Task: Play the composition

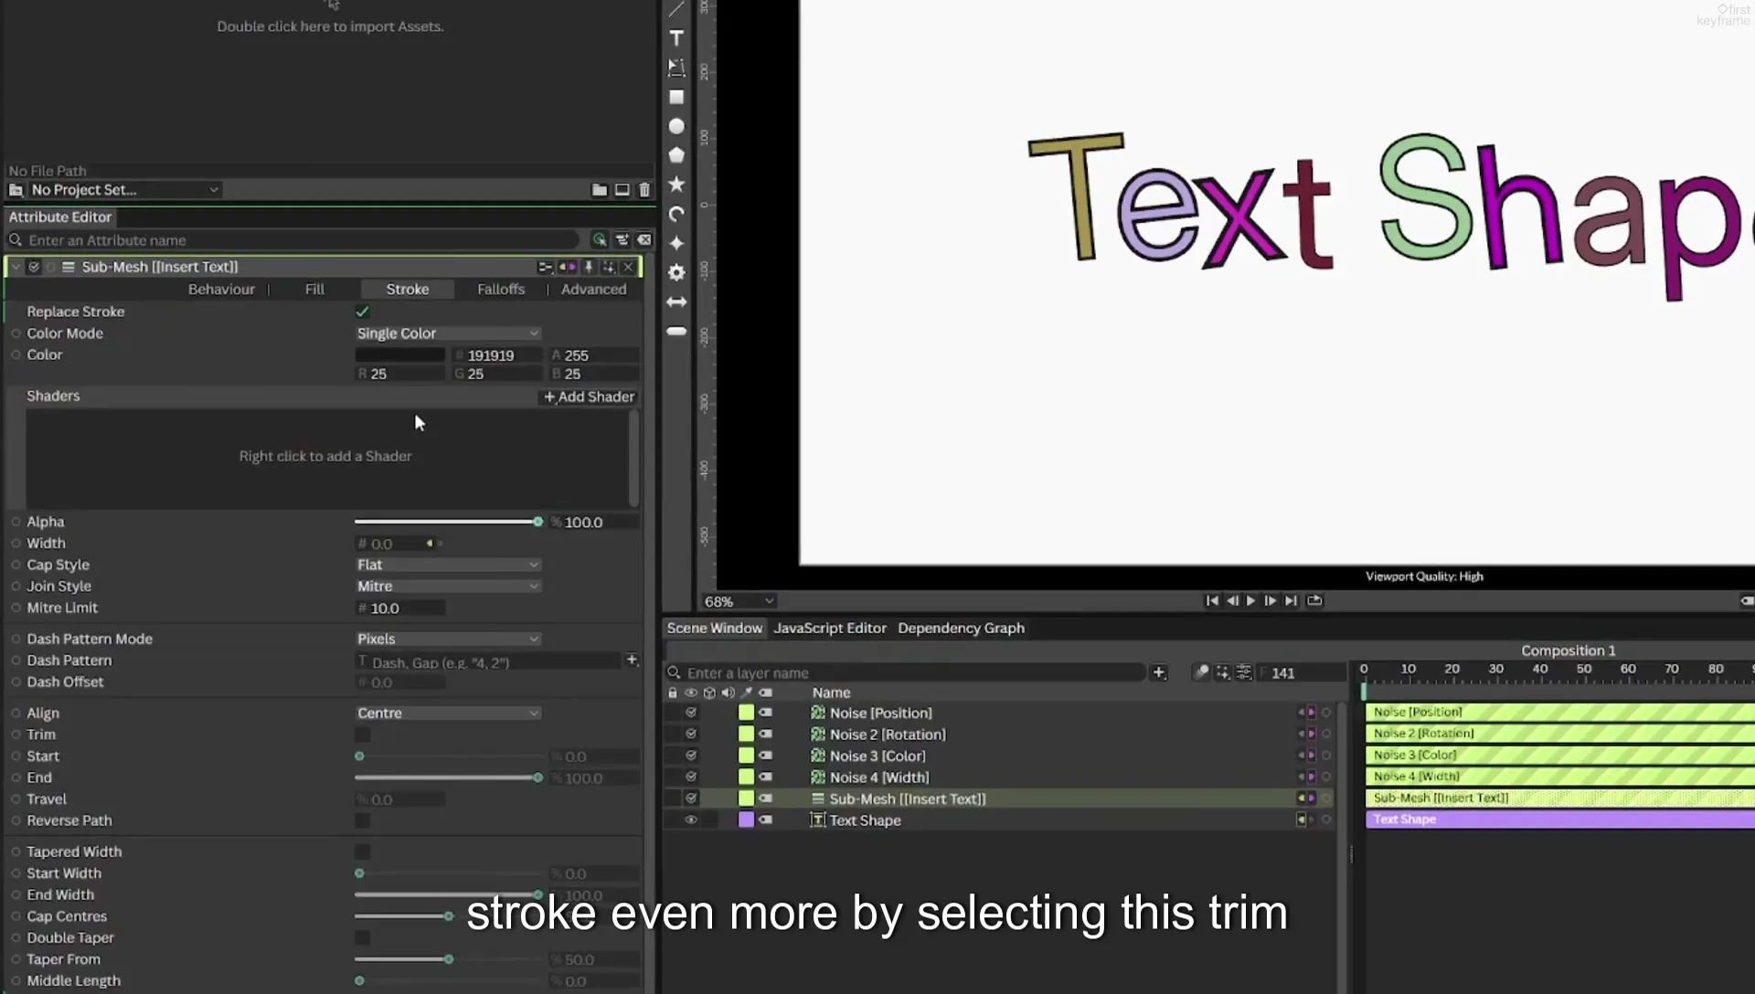Action: 1251,600
